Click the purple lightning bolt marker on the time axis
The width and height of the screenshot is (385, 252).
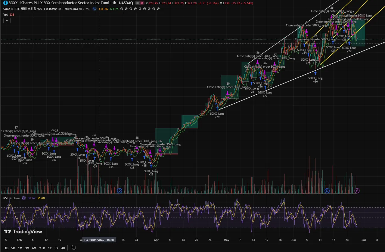357,190
